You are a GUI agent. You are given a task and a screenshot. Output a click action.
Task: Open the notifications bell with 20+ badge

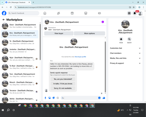pos(135,13)
